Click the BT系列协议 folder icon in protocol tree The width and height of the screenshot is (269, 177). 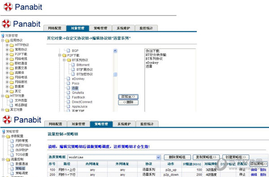coord(69,60)
